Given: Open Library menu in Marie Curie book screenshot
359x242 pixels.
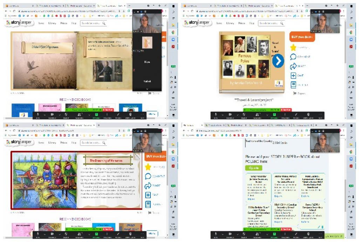Looking at the screenshot, I should pyautogui.click(x=52, y=23).
